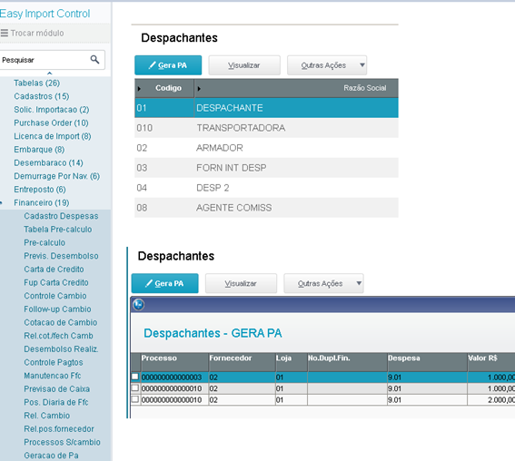Open Geracao de Pa menu item

(x=51, y=456)
